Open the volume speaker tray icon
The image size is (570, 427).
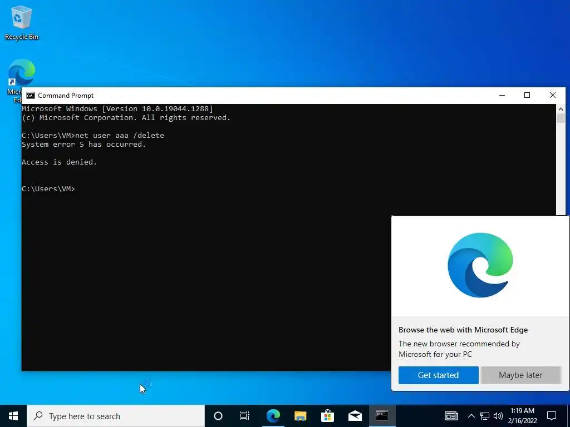pyautogui.click(x=498, y=416)
